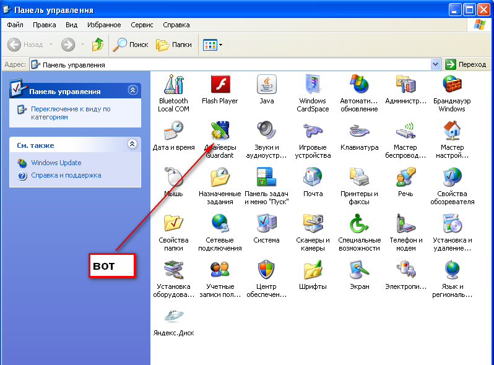This screenshot has width=494, height=365.
Task: Open the Windows Update link
Action: click(x=56, y=163)
